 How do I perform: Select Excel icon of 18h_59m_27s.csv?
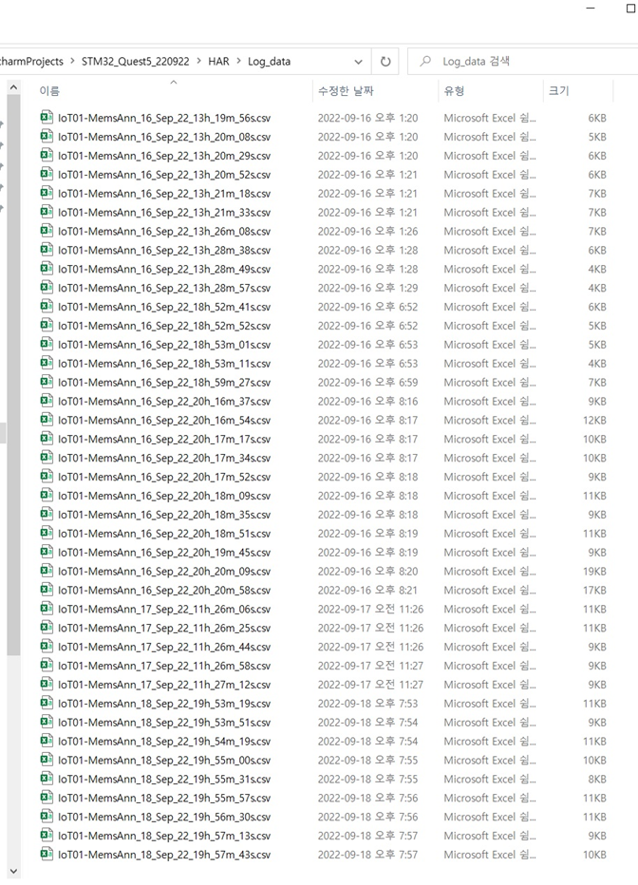(x=47, y=382)
